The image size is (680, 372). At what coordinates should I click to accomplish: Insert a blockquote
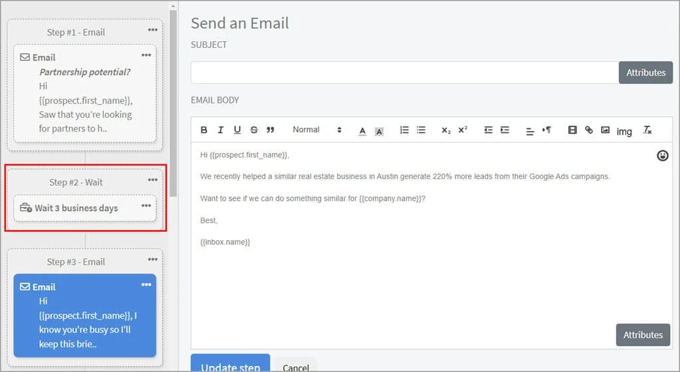click(271, 130)
